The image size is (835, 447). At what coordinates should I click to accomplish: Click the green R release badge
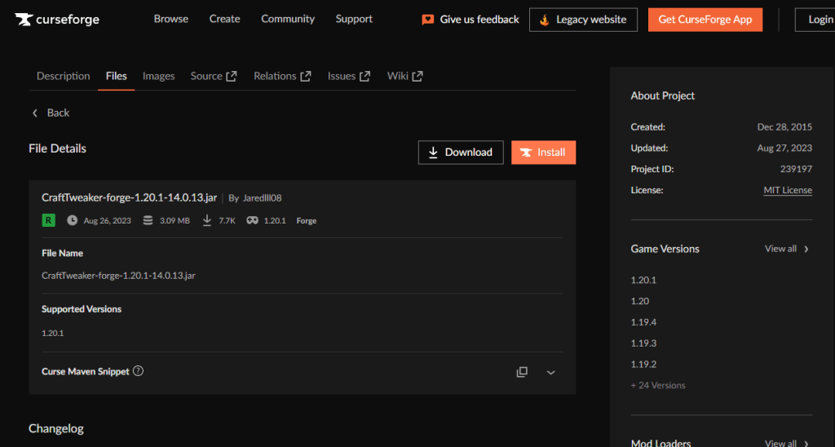pos(49,220)
